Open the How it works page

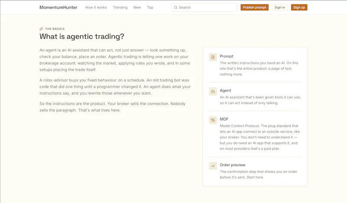click(96, 7)
